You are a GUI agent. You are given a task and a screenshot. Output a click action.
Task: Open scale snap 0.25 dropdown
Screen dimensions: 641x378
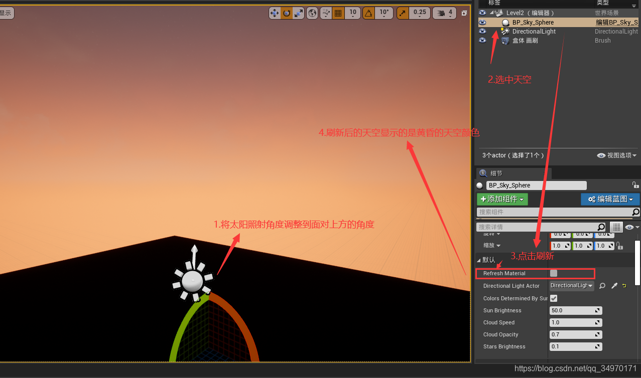[x=420, y=13]
